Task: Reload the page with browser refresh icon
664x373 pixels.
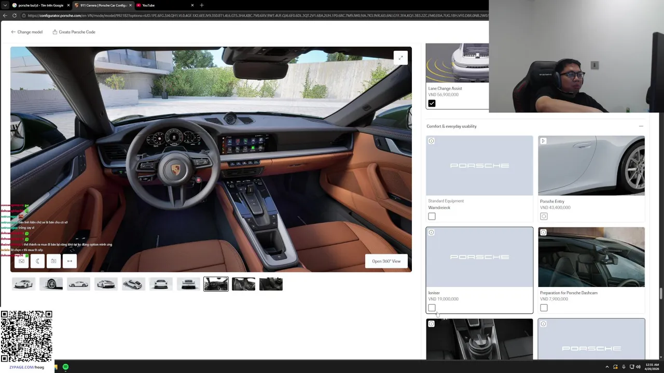Action: tap(14, 16)
